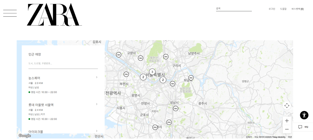Select the 롯데 아울렛 서울역 store name

click(x=41, y=105)
